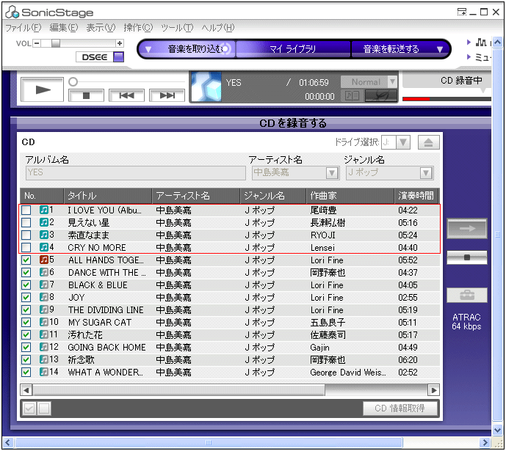The height and width of the screenshot is (451, 506).
Task: Click the アルバム名 YES input field
Action: click(136, 173)
